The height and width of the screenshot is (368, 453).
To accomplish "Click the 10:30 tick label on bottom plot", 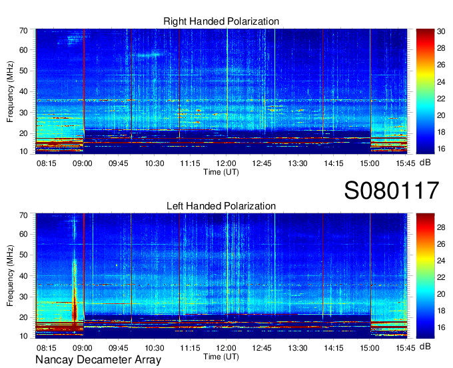I will tap(155, 348).
